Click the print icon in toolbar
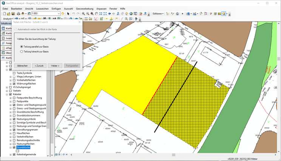281x161 pixels. 18,14
